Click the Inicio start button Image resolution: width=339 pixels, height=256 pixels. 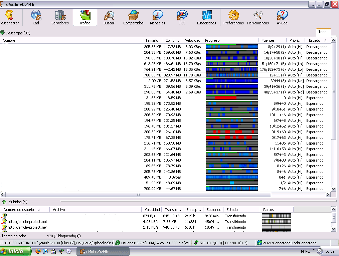[16, 251]
